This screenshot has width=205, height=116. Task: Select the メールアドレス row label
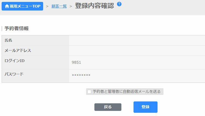click(18, 50)
